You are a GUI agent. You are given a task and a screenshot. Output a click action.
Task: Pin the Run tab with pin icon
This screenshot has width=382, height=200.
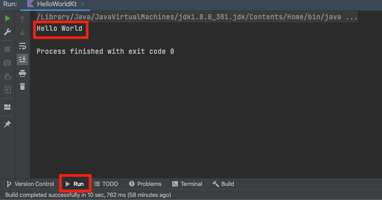point(7,124)
